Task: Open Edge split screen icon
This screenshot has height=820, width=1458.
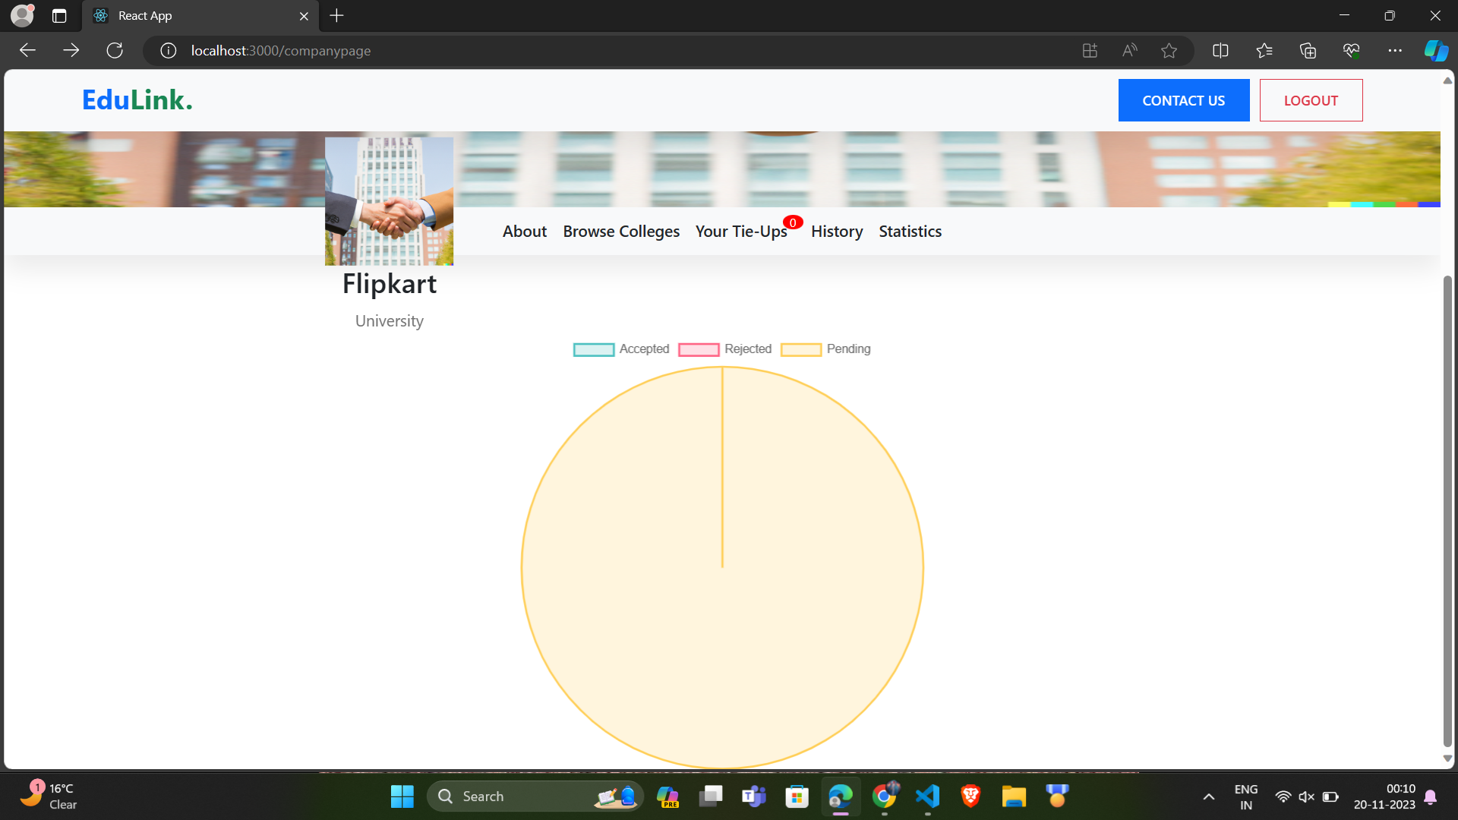Action: point(1220,51)
